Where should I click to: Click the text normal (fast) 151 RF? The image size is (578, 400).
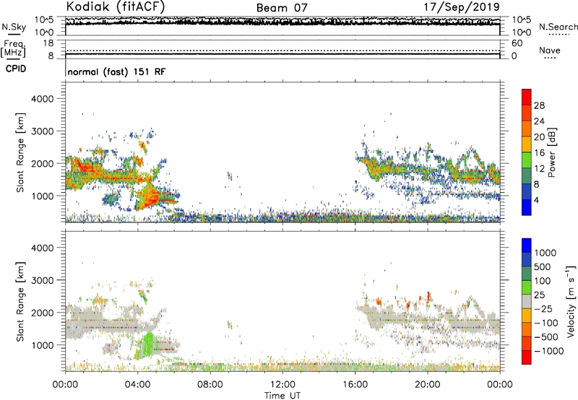tap(116, 71)
